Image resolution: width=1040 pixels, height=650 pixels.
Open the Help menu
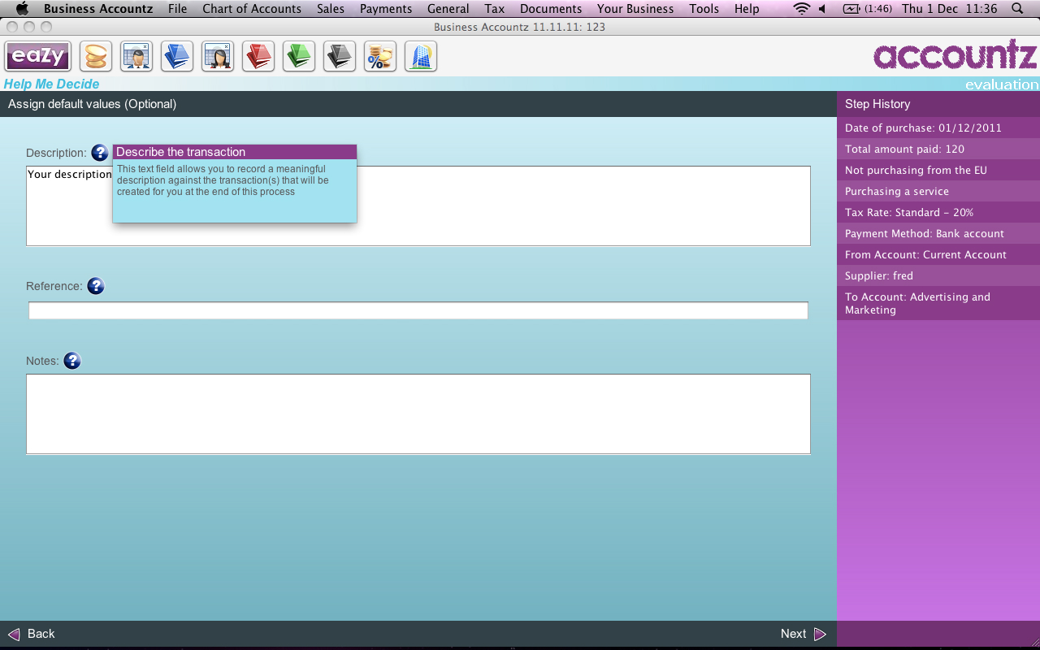click(x=747, y=9)
